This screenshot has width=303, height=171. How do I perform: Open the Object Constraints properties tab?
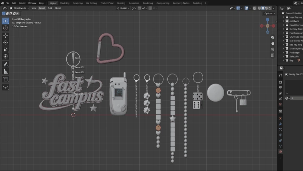pyautogui.click(x=280, y=140)
